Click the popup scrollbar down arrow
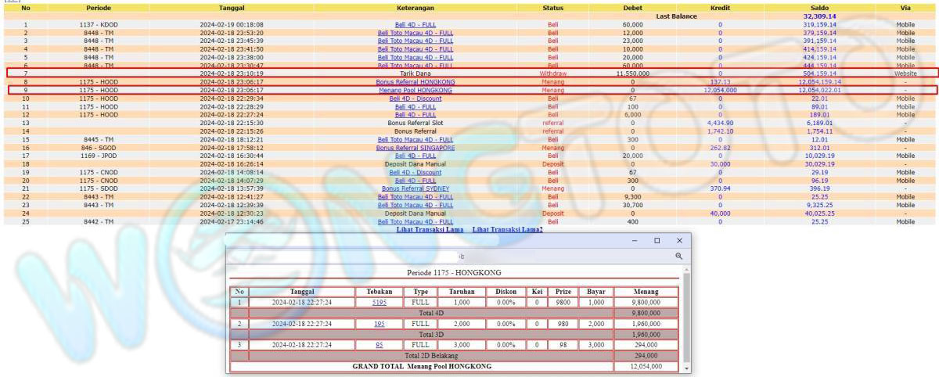 pyautogui.click(x=686, y=367)
